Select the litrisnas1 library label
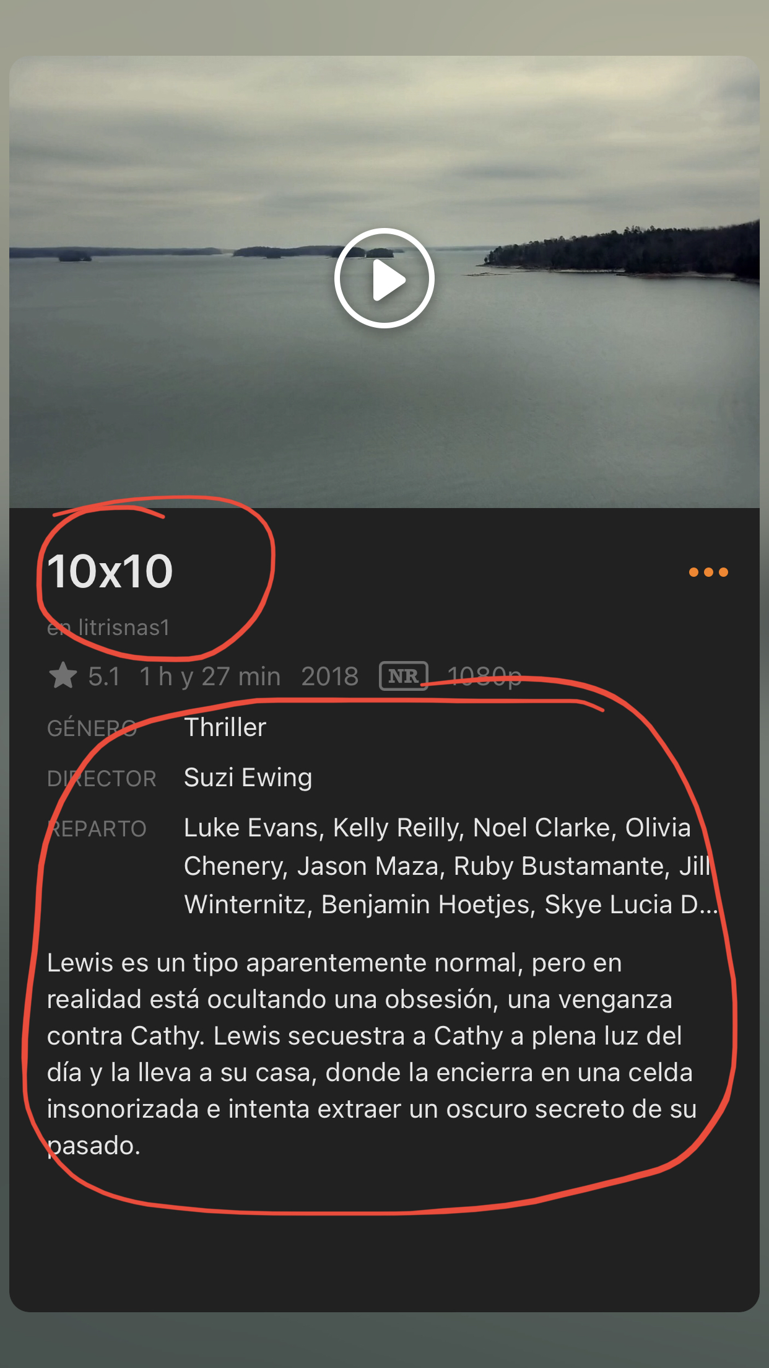 [108, 628]
